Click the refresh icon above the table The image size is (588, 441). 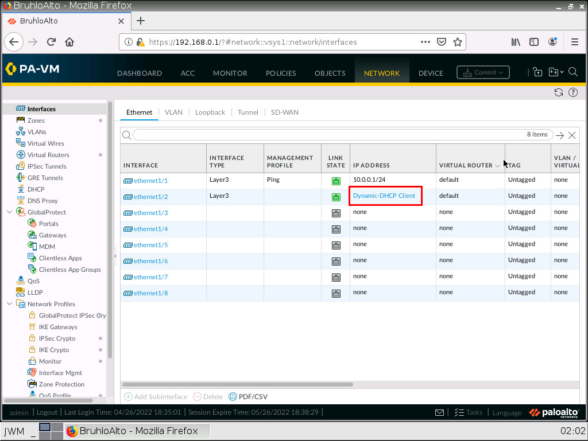[558, 92]
